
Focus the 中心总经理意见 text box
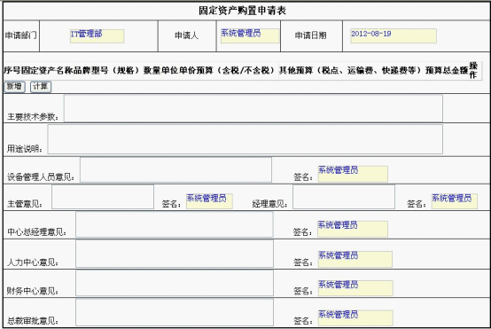click(x=175, y=224)
